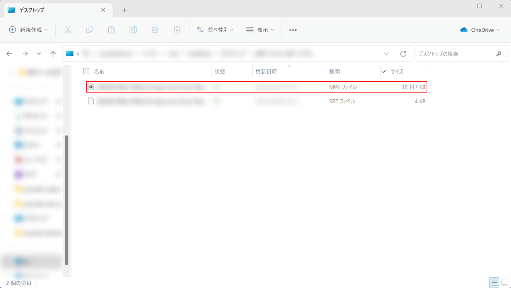This screenshot has height=288, width=511.
Task: Select the SRT ファイル row
Action: pyautogui.click(x=257, y=101)
